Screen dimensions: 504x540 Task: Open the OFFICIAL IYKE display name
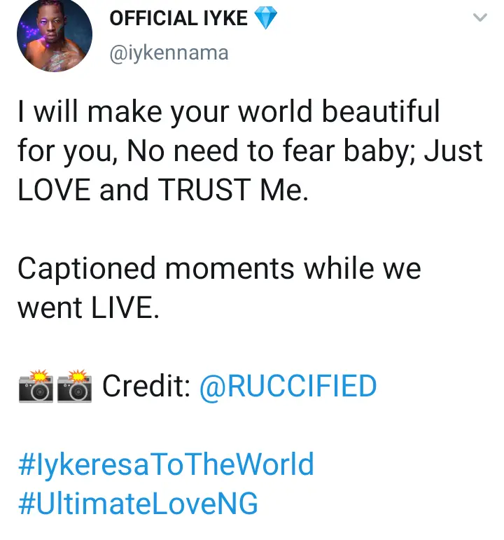point(179,19)
